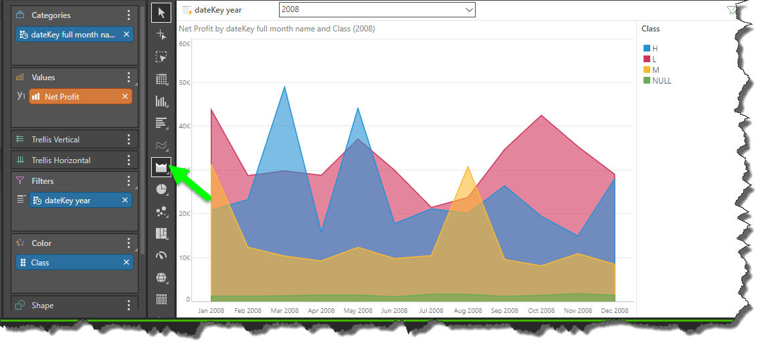Image resolution: width=766 pixels, height=349 pixels.
Task: Click the Trellis Vertical drop zone header
Action: [x=56, y=140]
